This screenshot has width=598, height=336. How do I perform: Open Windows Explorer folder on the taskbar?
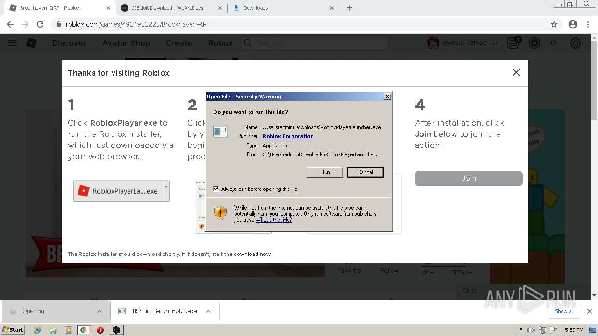click(53, 330)
